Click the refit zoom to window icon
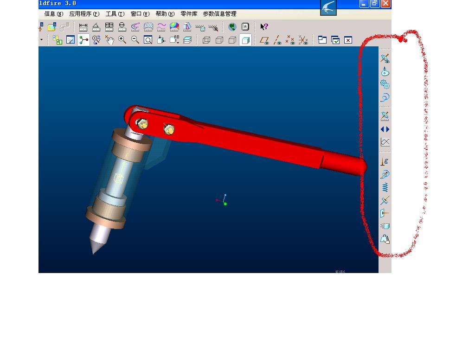 pos(148,40)
